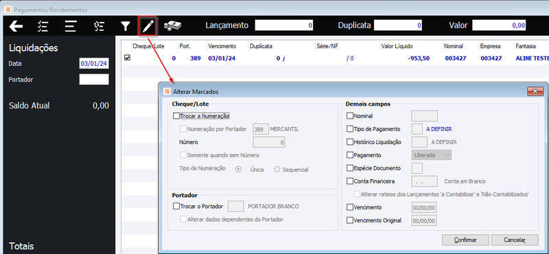The height and width of the screenshot is (254, 549).
Task: Tick the Numeração por Portador checkbox
Action: (x=183, y=129)
